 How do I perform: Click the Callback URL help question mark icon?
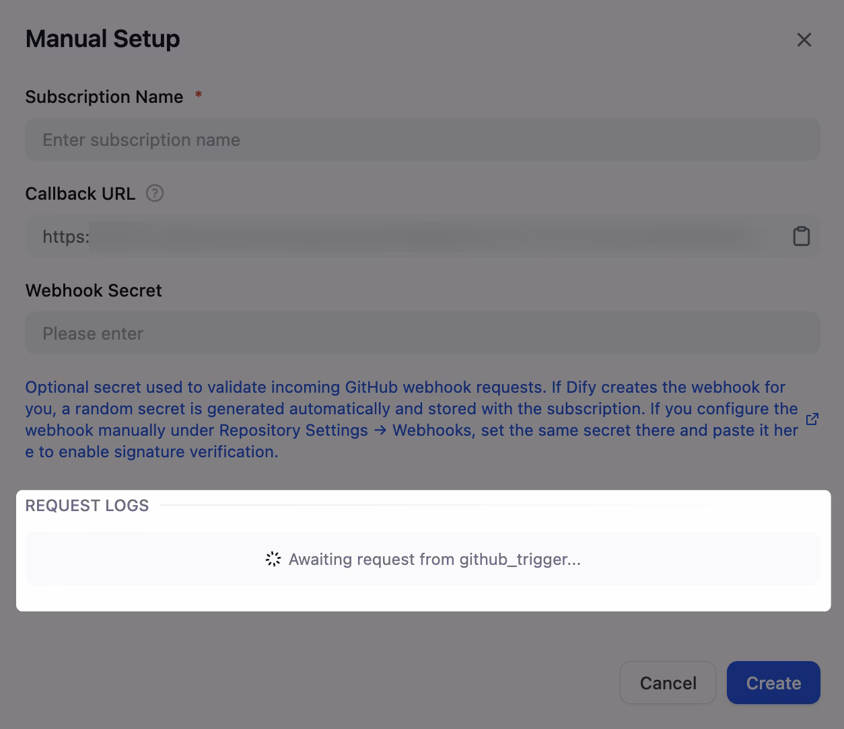155,194
